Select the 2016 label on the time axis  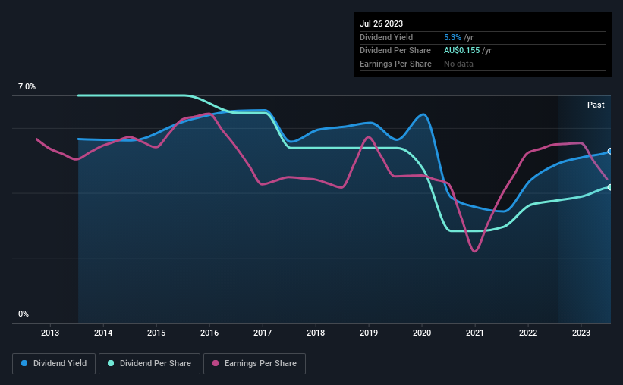(209, 333)
